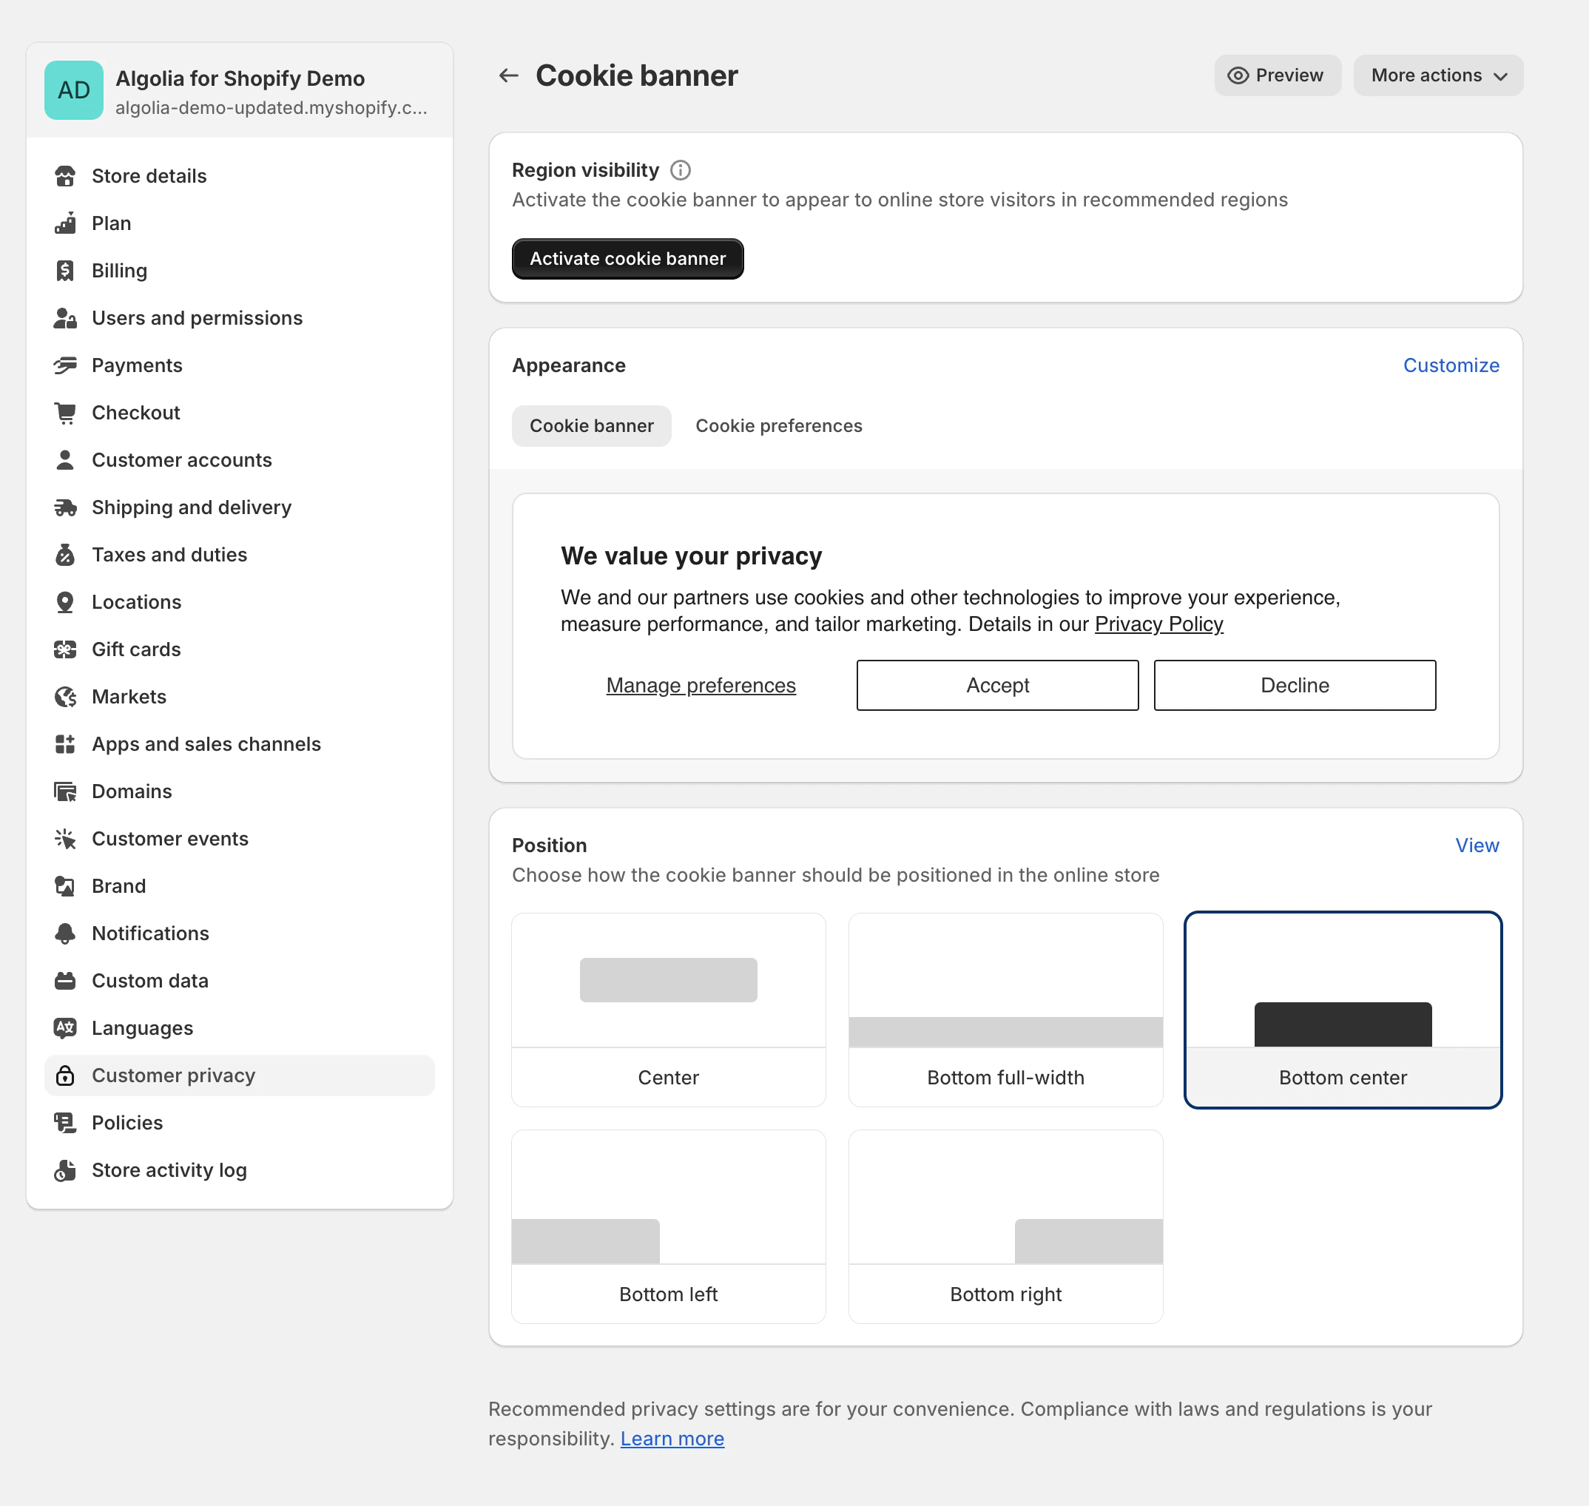Click Activate cookie banner
This screenshot has width=1589, height=1506.
pyautogui.click(x=628, y=258)
